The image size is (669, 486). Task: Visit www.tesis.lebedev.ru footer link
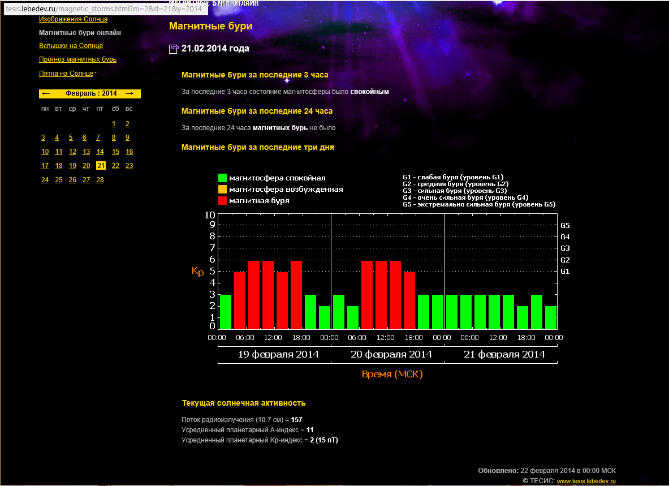[x=585, y=481]
